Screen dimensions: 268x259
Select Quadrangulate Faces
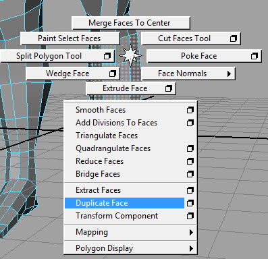coord(124,148)
